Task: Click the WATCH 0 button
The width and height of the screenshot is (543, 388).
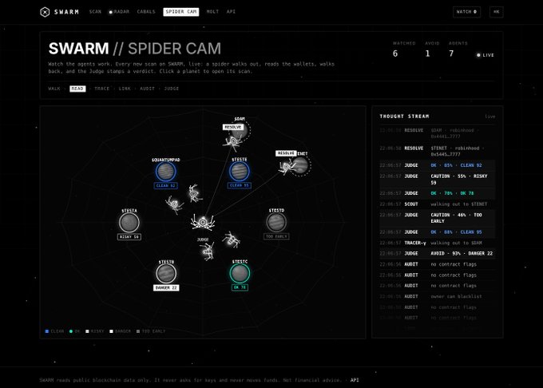Action: pyautogui.click(x=466, y=12)
